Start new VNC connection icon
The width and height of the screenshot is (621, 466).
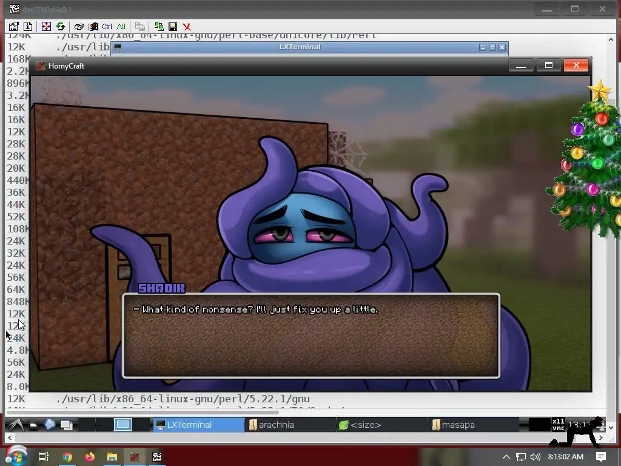[159, 27]
